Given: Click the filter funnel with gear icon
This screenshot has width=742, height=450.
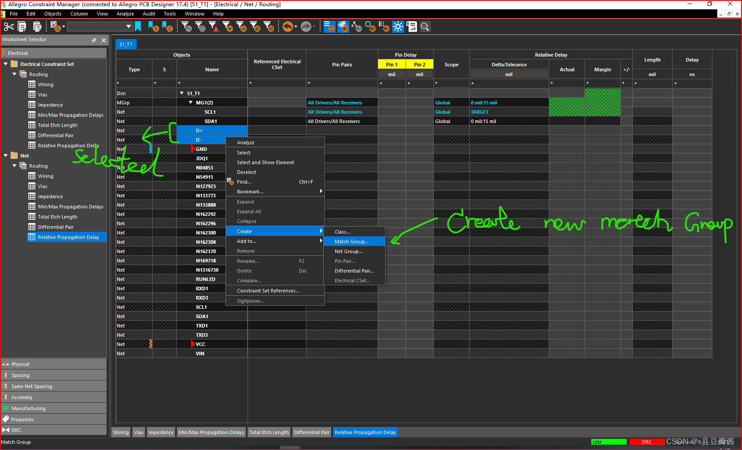Looking at the screenshot, I should click(241, 27).
